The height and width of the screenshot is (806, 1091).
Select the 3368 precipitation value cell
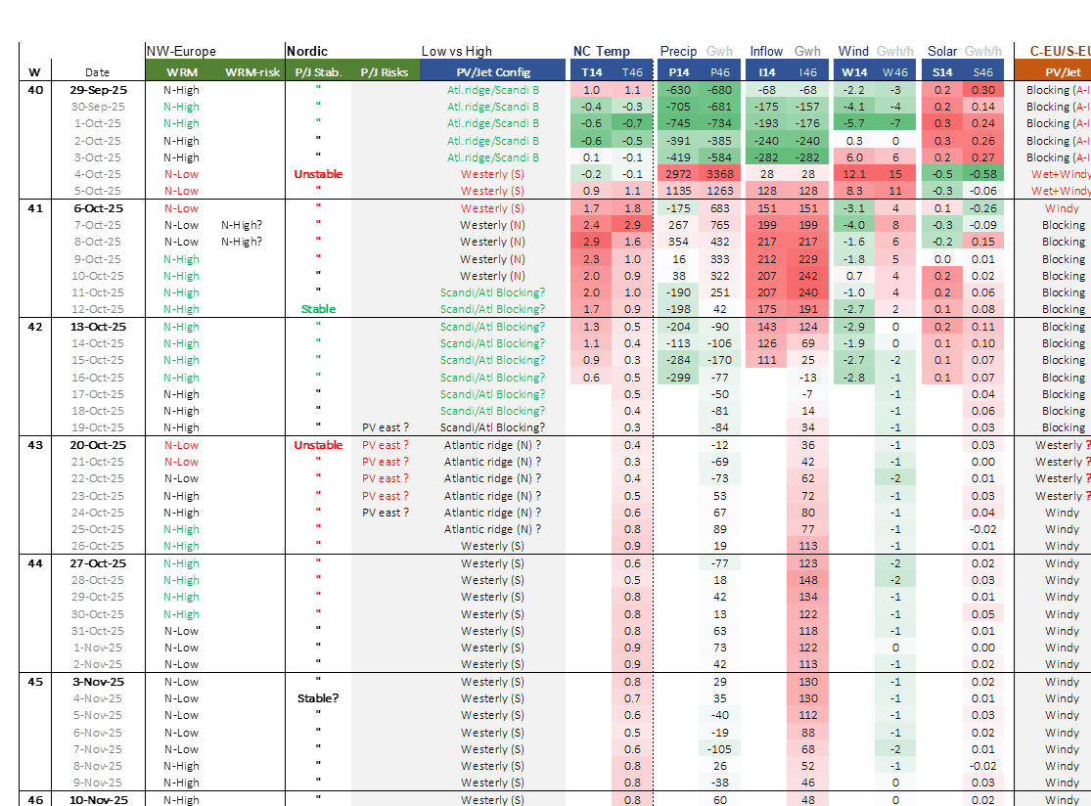(x=719, y=174)
